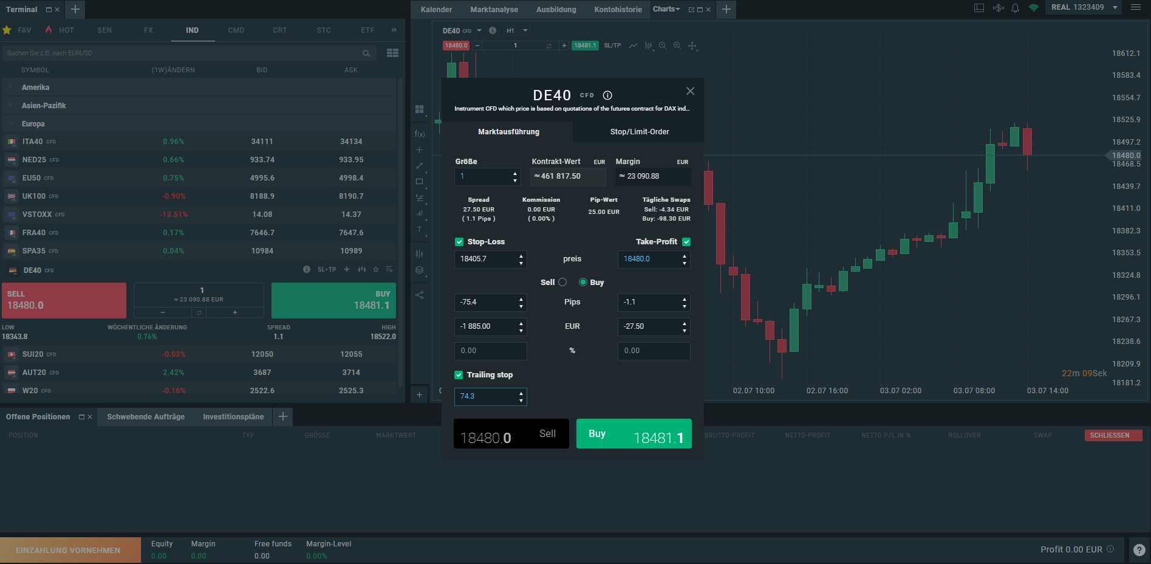Image resolution: width=1151 pixels, height=564 pixels.
Task: Switch to the FX category tab
Action: (x=148, y=30)
